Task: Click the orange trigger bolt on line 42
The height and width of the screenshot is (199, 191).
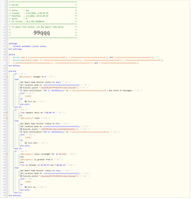Action: pyautogui.click(x=7, y=118)
